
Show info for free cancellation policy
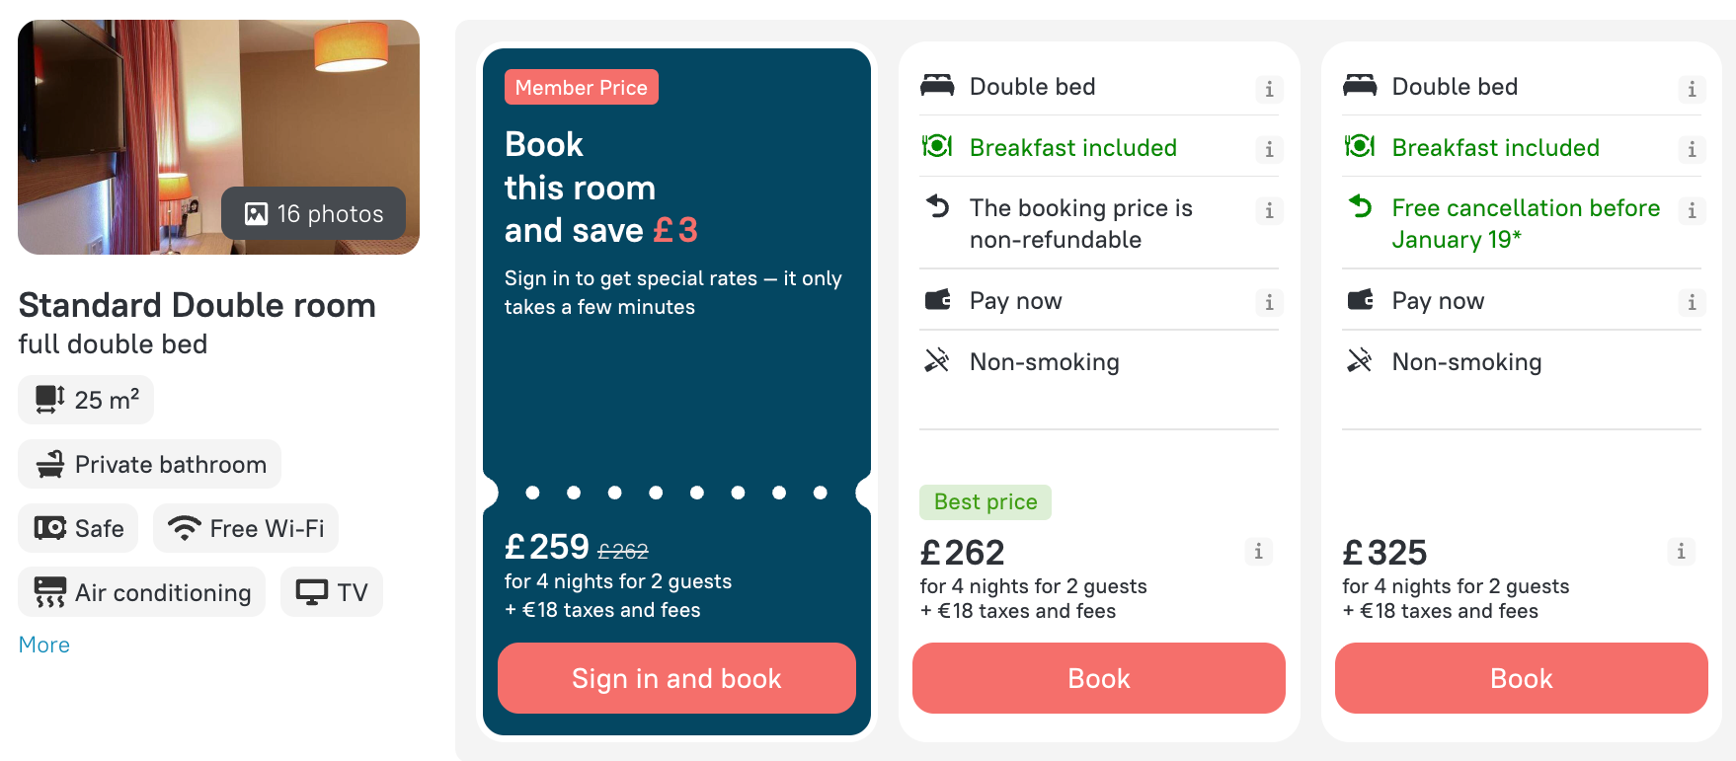point(1692,210)
